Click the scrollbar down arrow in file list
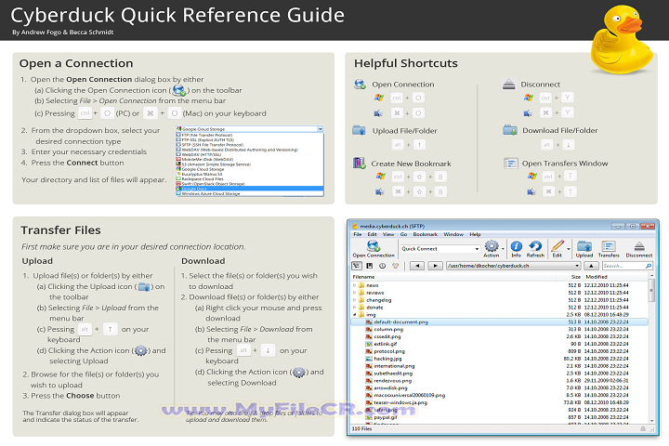The width and height of the screenshot is (669, 446). pyautogui.click(x=651, y=421)
